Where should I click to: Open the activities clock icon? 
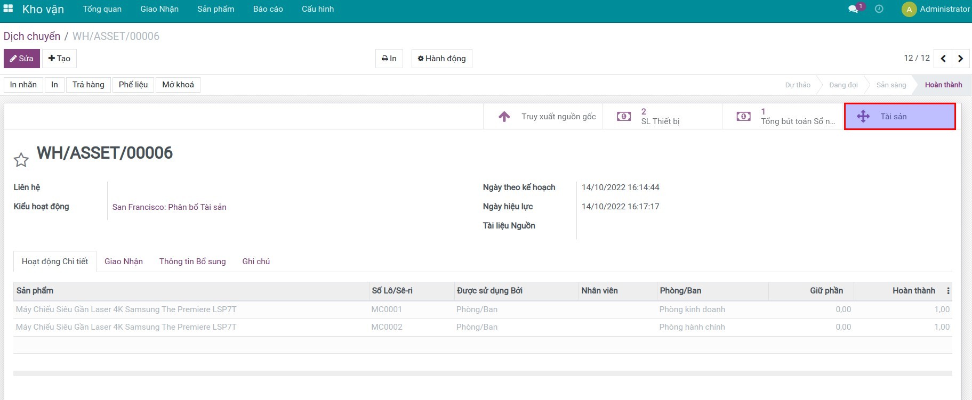(x=879, y=9)
